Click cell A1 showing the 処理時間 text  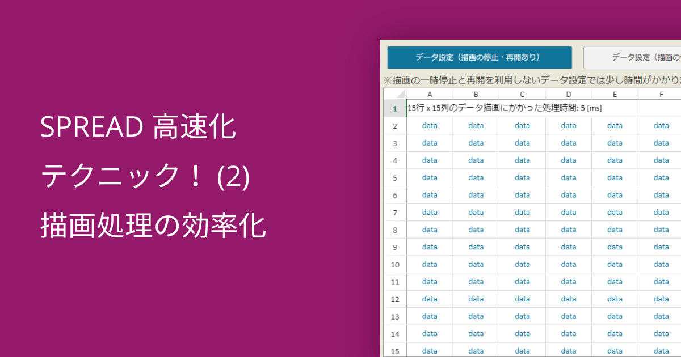(430, 108)
